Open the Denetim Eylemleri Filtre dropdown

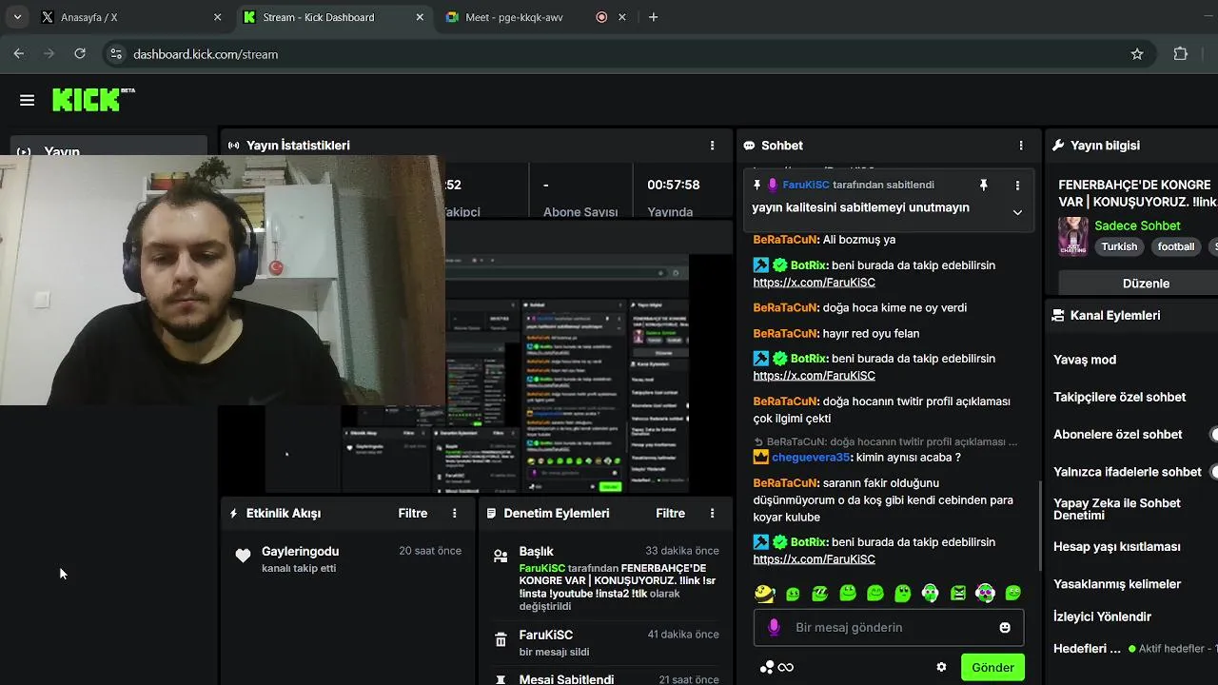pyautogui.click(x=670, y=513)
